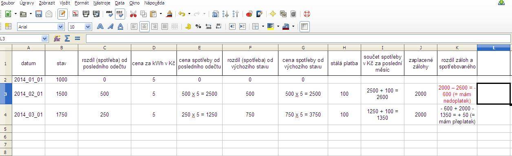Open the Nástroje menu
Screen dimensions: 512x156
(x=102, y=3)
